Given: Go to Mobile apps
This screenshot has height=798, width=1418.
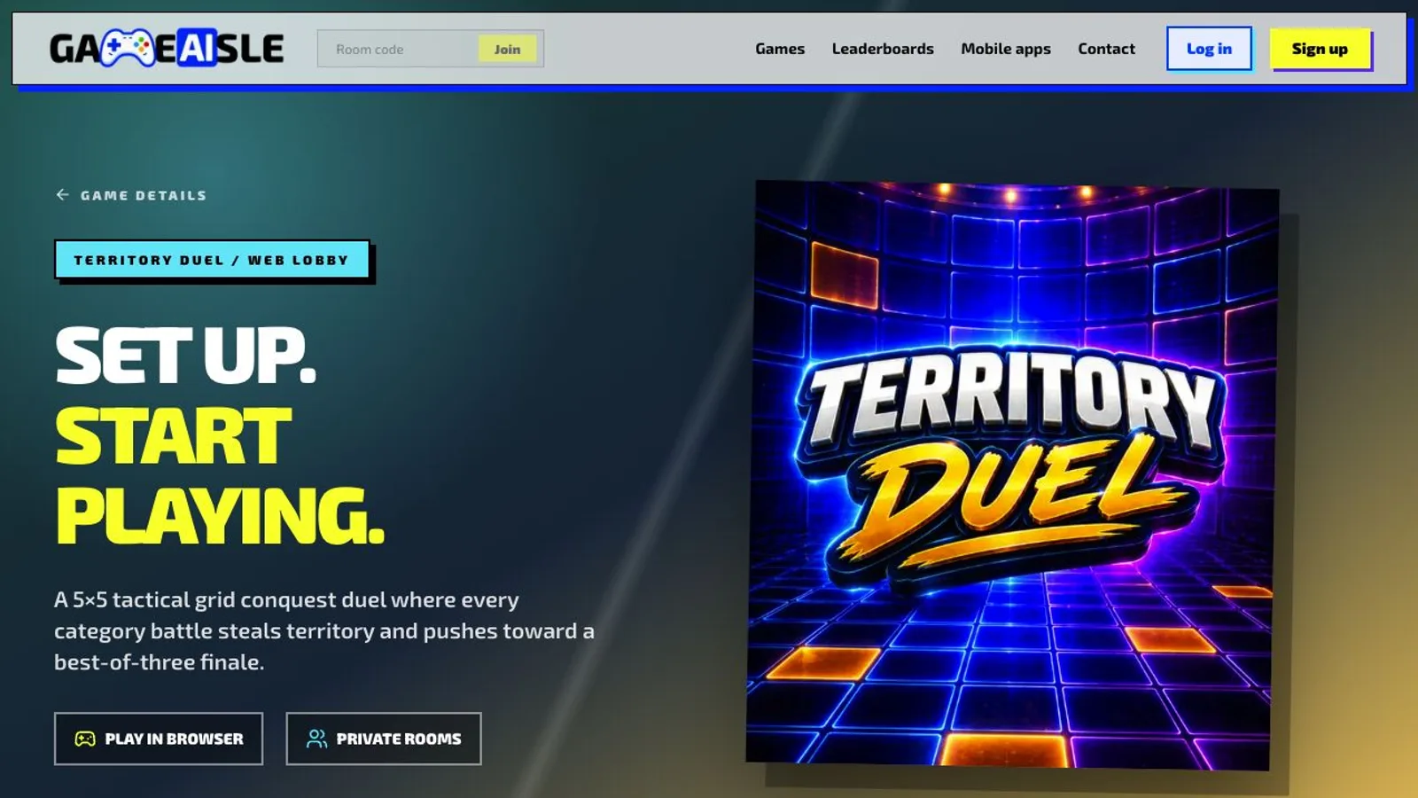Looking at the screenshot, I should pos(1006,49).
